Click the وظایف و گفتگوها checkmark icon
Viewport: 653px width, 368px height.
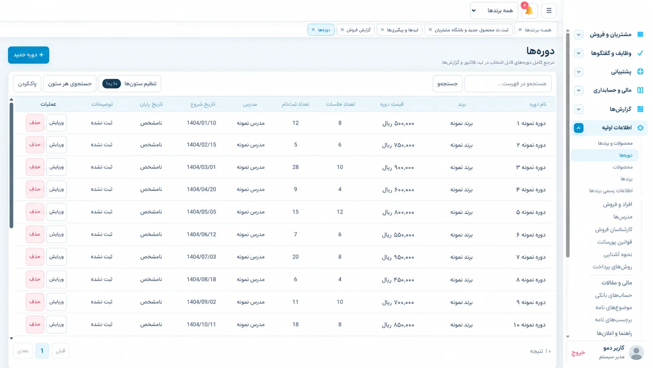(640, 53)
